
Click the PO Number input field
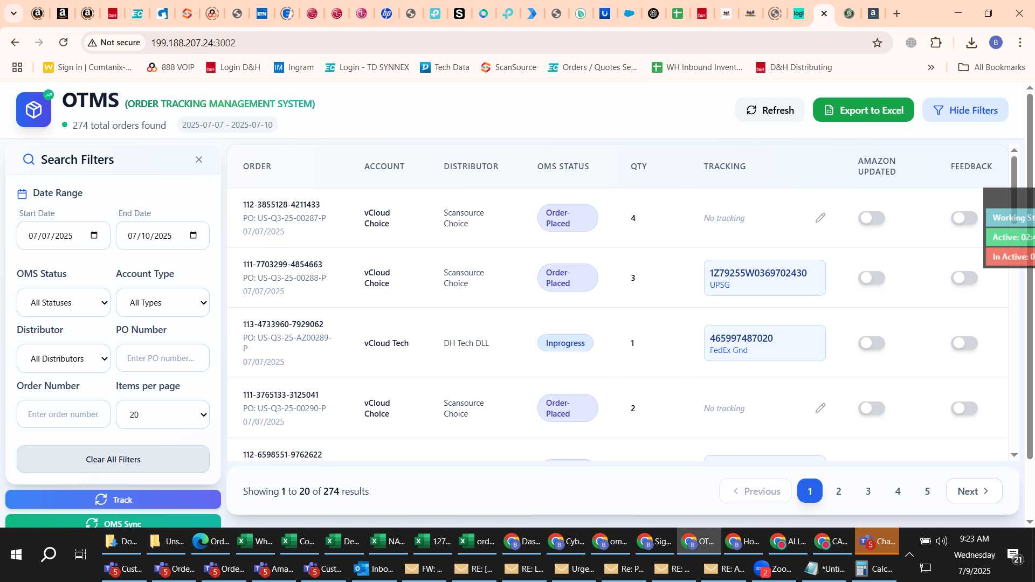[x=163, y=358]
